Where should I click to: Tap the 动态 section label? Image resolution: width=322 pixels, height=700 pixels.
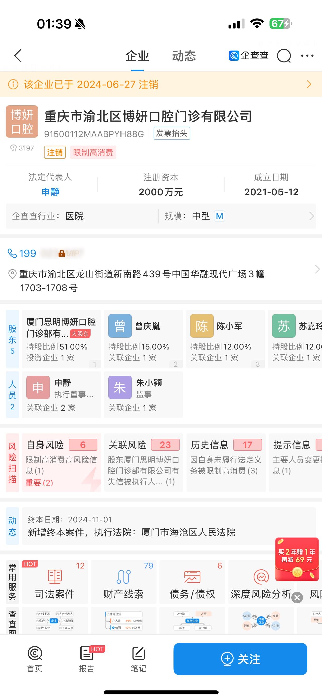click(13, 526)
